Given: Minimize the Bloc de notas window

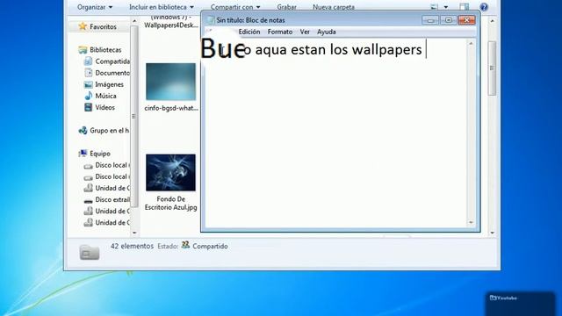Looking at the screenshot, I should 430,20.
